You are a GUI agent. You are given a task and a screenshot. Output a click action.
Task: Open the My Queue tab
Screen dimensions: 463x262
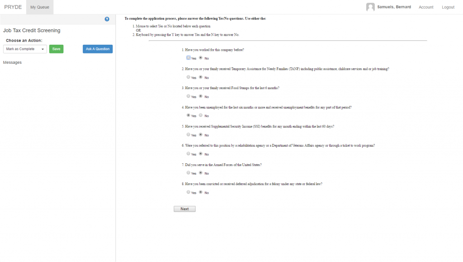[x=40, y=7]
